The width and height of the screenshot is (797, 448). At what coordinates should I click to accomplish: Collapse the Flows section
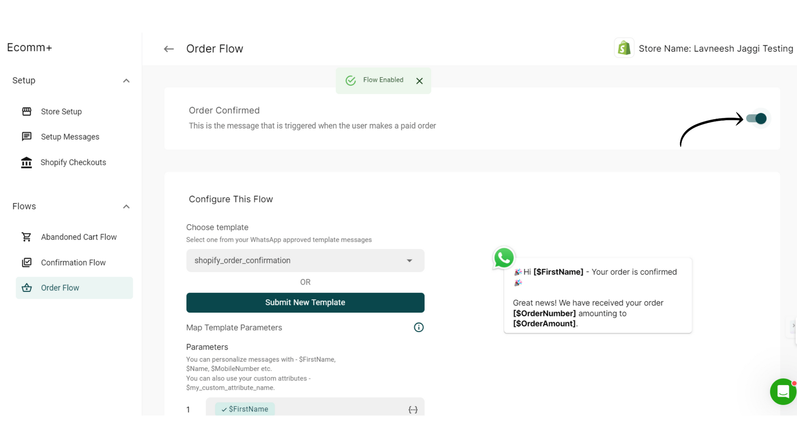pyautogui.click(x=126, y=206)
